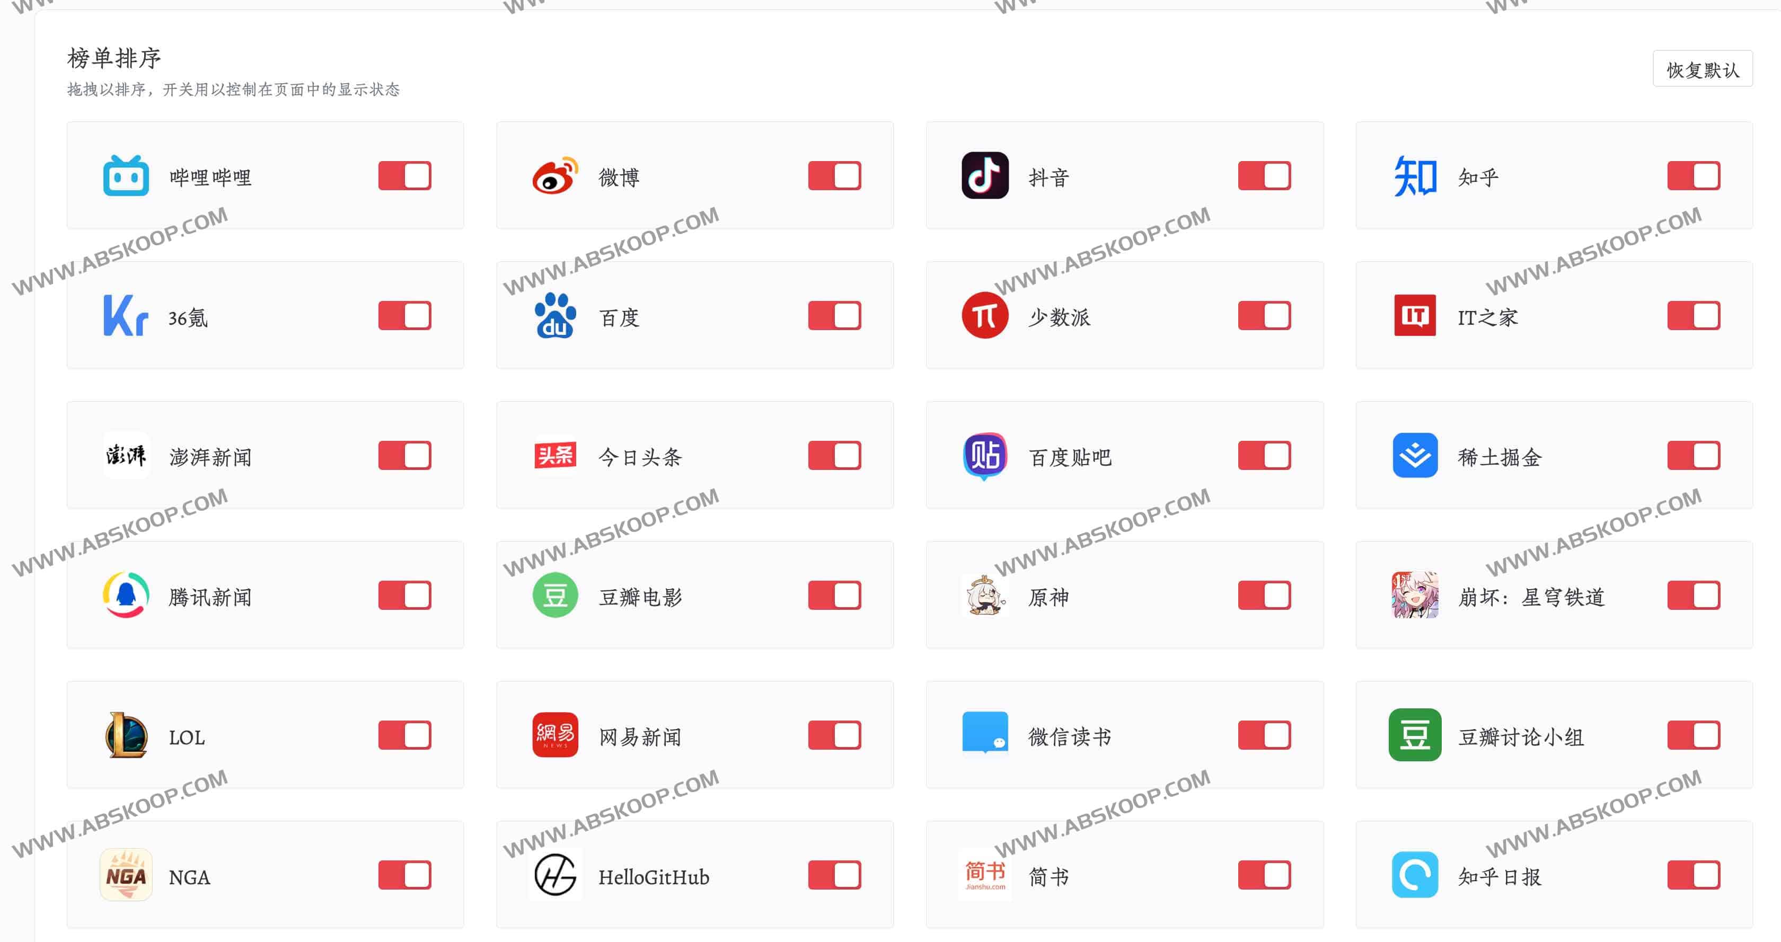Click the Bilibili TV logo icon

point(126,175)
